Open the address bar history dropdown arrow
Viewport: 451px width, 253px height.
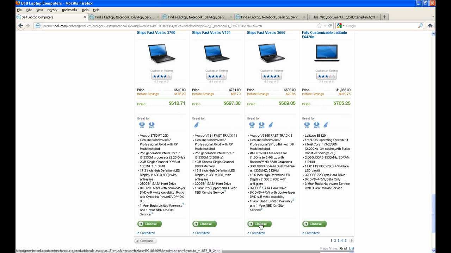point(325,26)
